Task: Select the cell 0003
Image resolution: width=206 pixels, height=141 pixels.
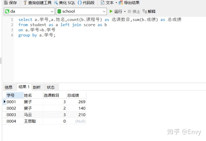Action: tap(15, 115)
